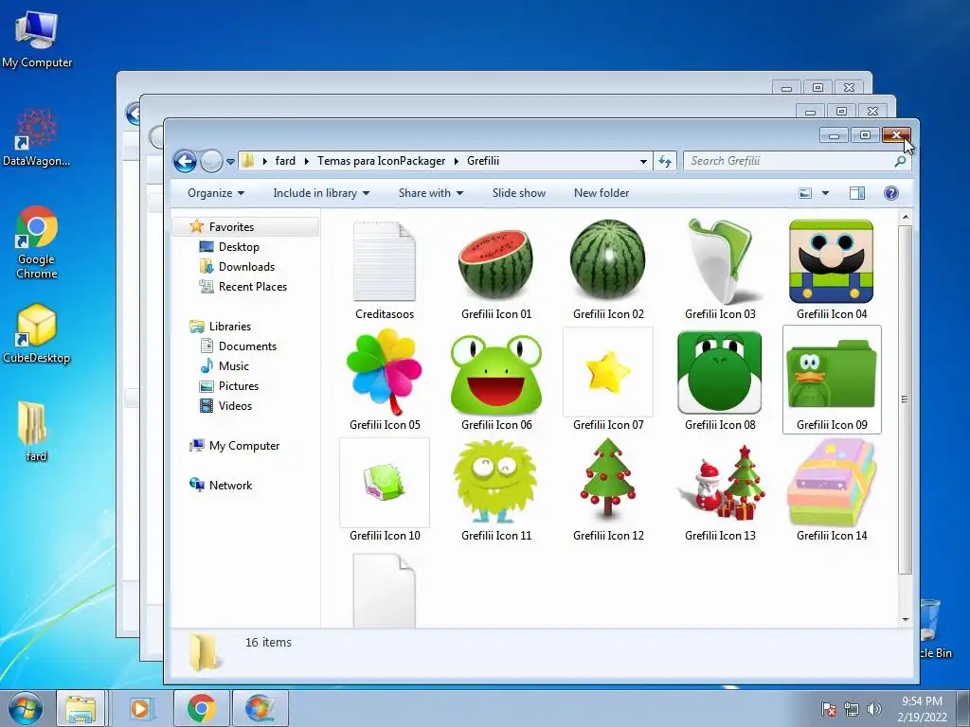Click the refresh button beside address bar
Viewport: 970px width, 727px height.
665,161
